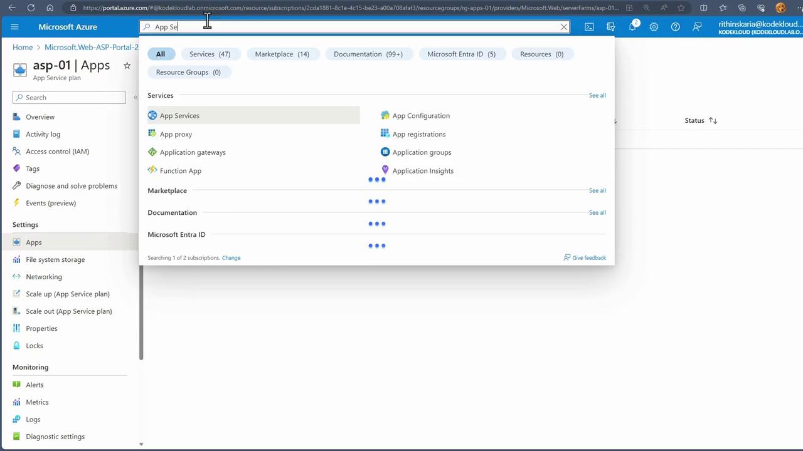Open the portal hamburger menu

click(x=15, y=27)
